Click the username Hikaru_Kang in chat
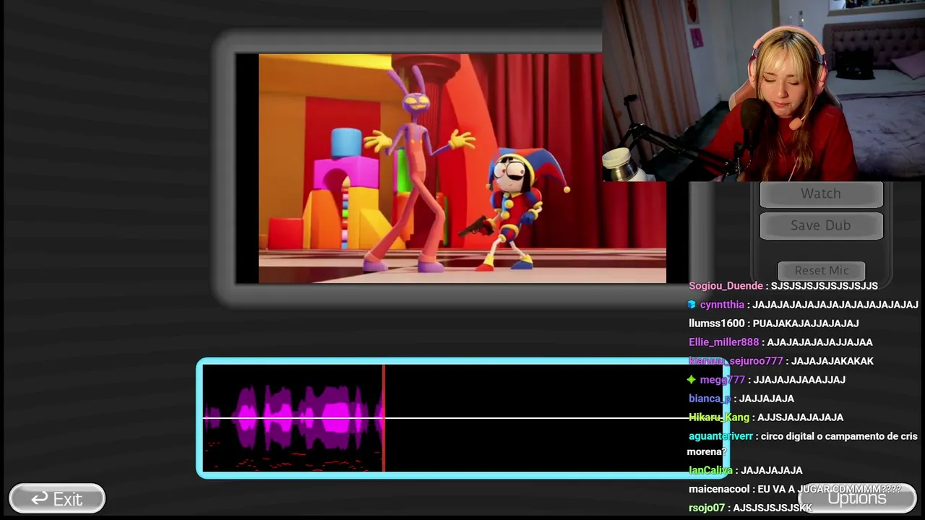Screen dimensions: 925x520 (x=719, y=417)
